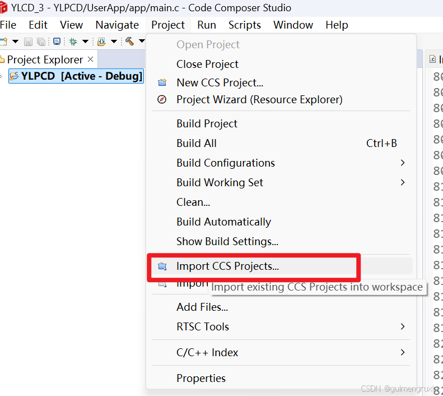443x396 pixels.
Task: Click the YLPCD project folder icon
Action: coord(14,76)
